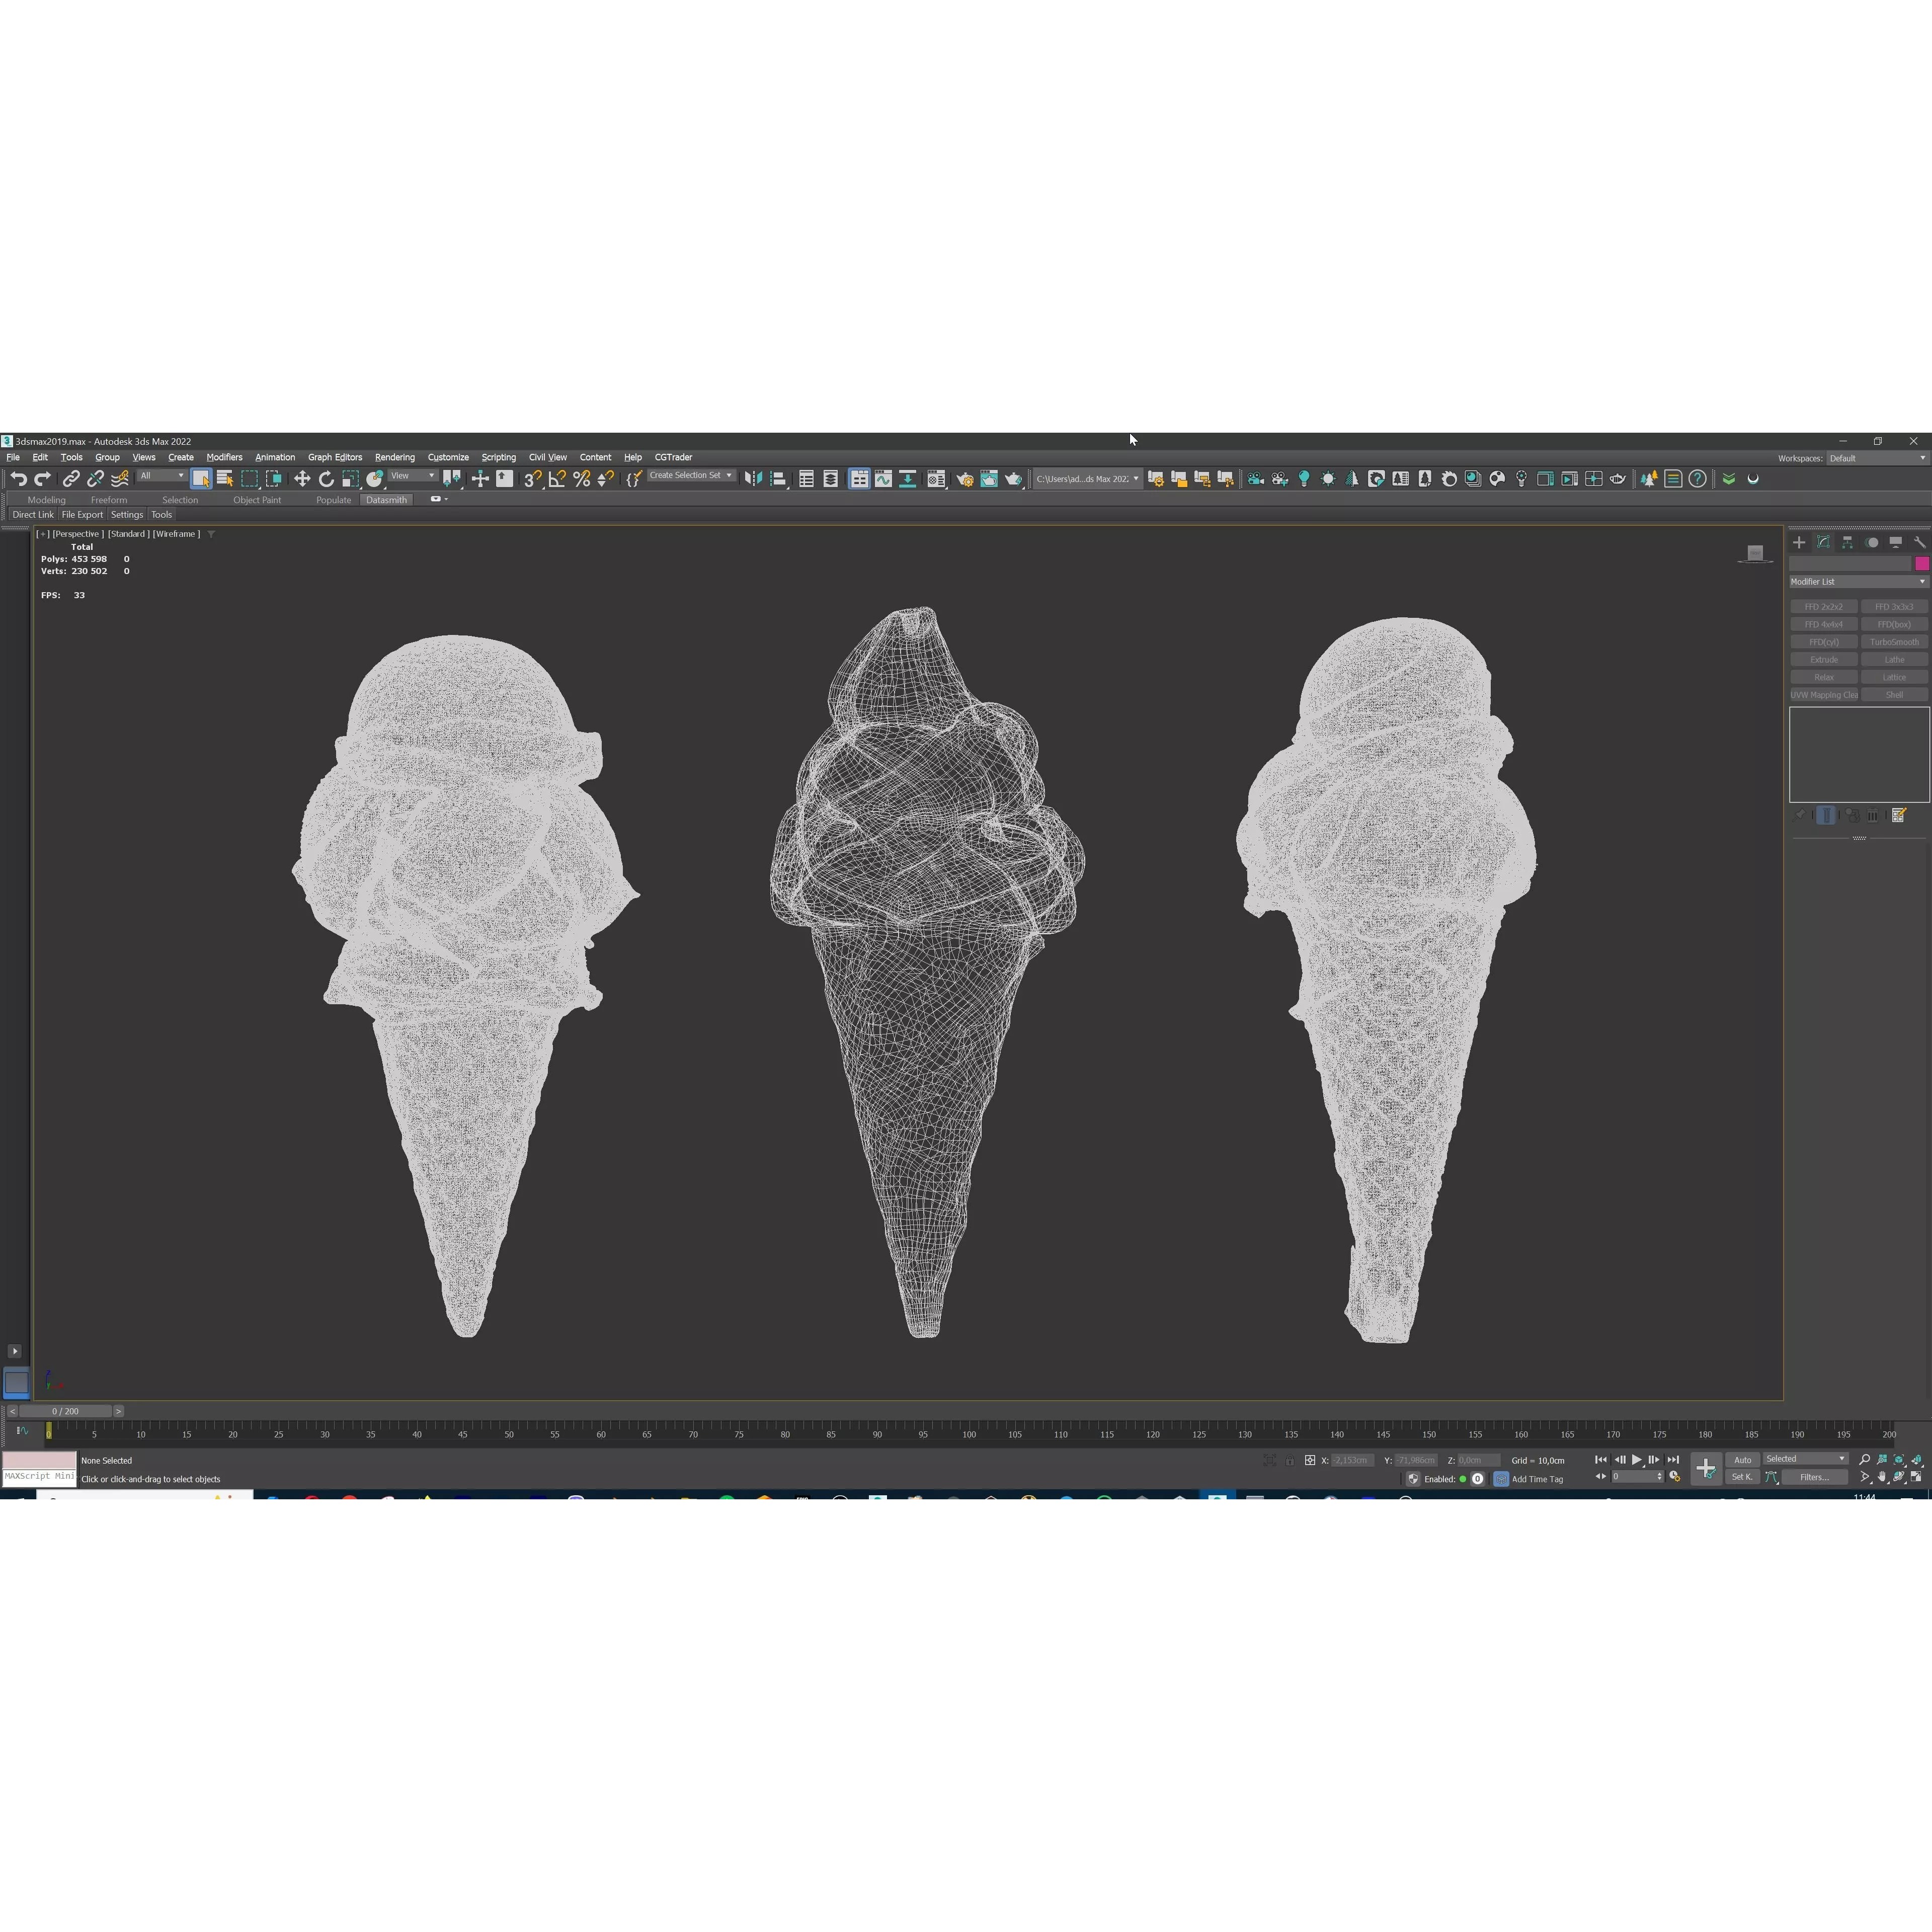Open Select by Name dialog

[226, 479]
